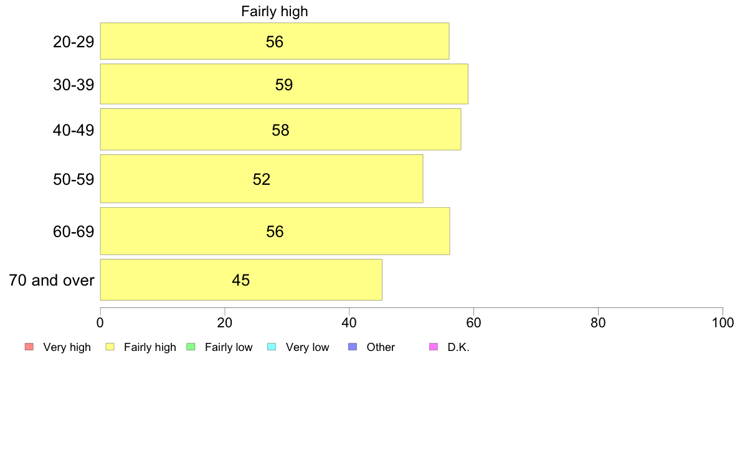Image resolution: width=740 pixels, height=458 pixels.
Task: Select the 40-49 bar showing 58
Action: point(281,129)
